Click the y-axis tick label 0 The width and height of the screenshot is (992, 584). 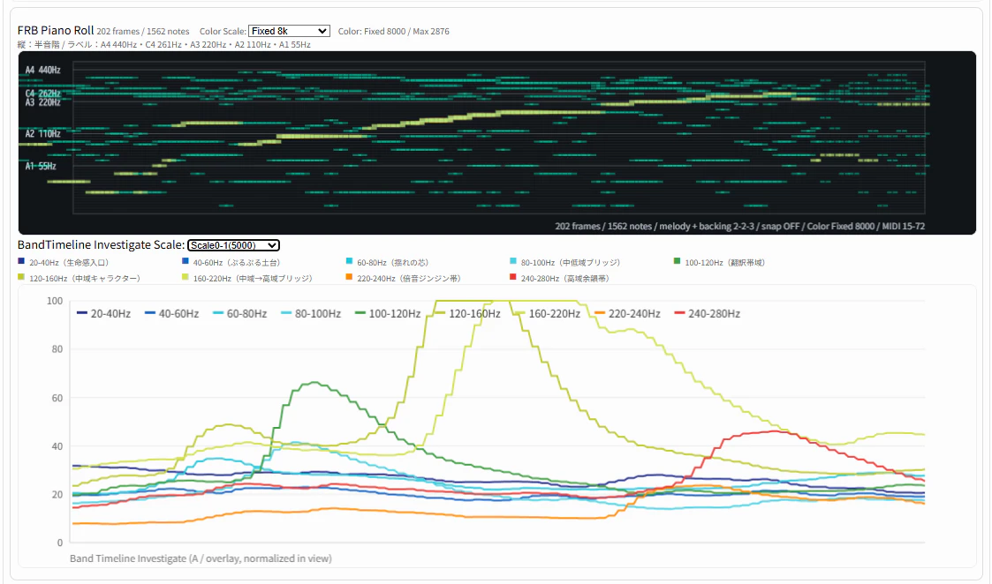tap(60, 543)
